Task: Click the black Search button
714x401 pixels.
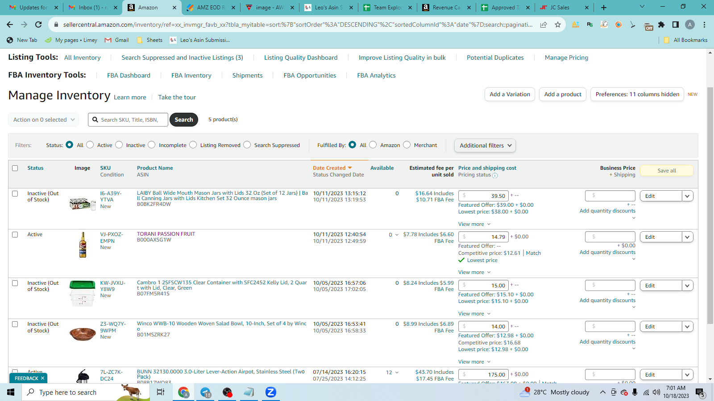Action: [x=184, y=119]
